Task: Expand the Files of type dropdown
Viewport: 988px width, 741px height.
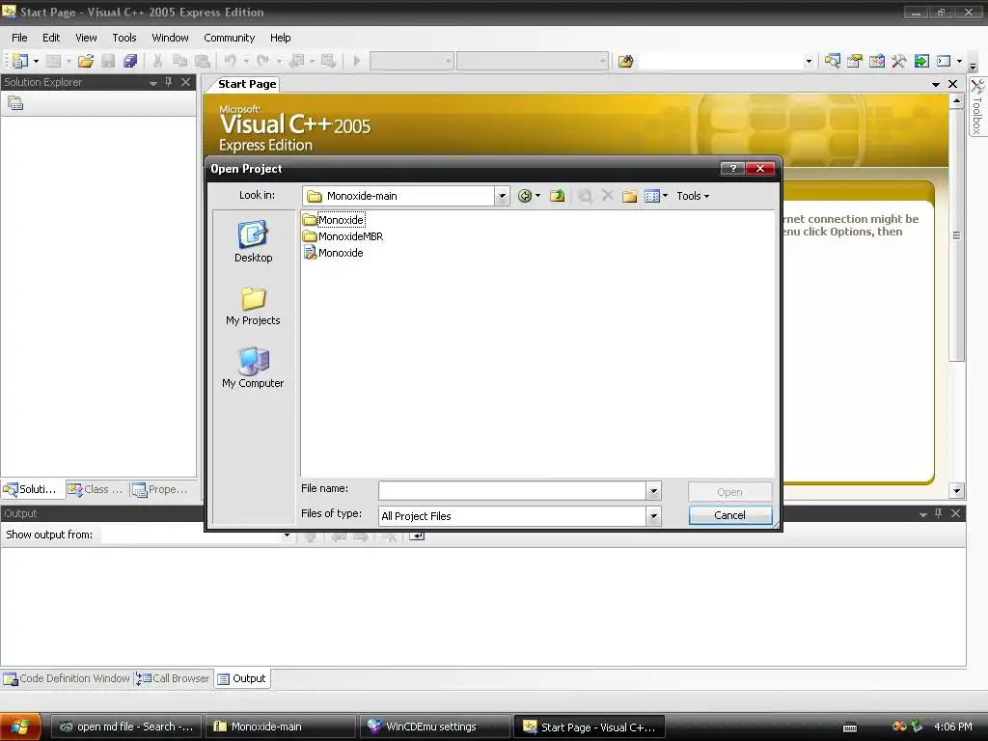Action: coord(653,516)
